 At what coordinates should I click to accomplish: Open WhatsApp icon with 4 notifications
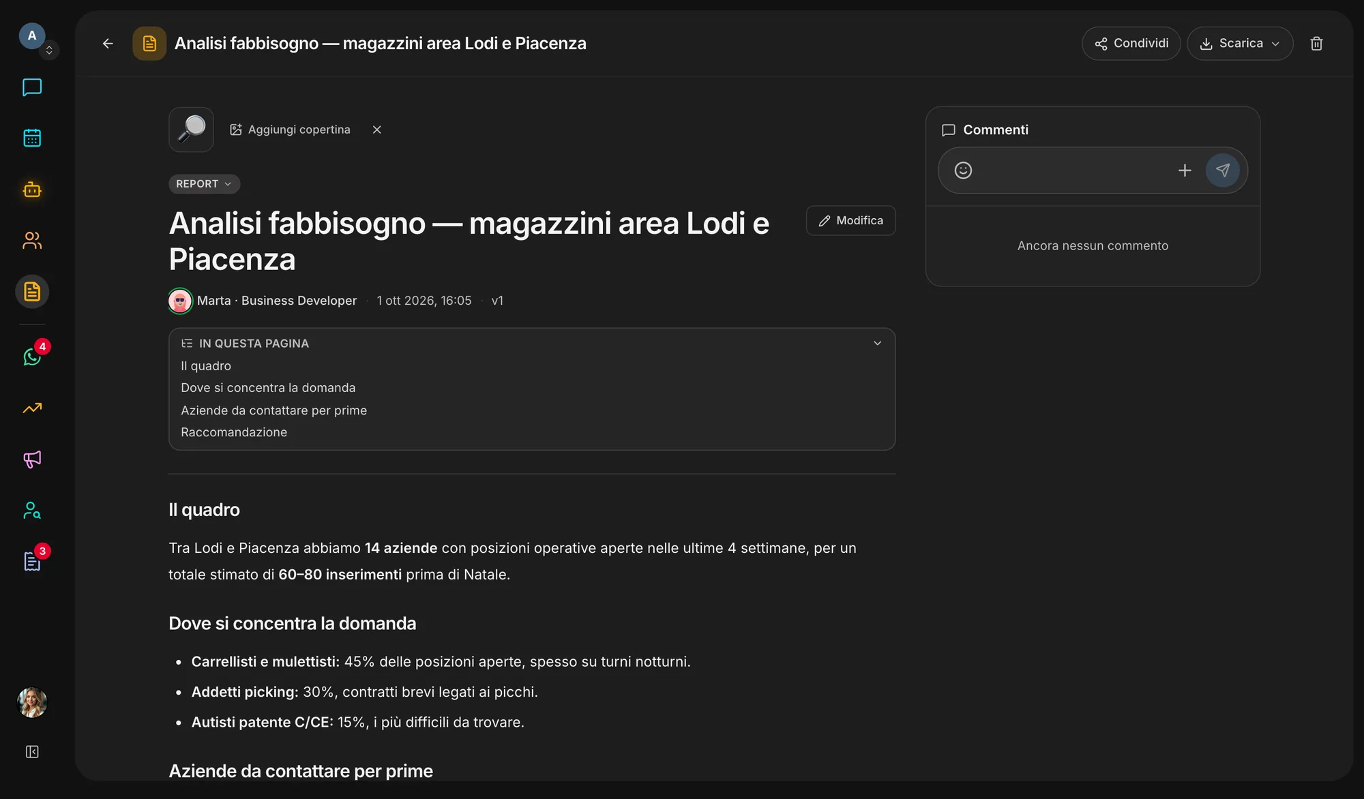pos(32,356)
